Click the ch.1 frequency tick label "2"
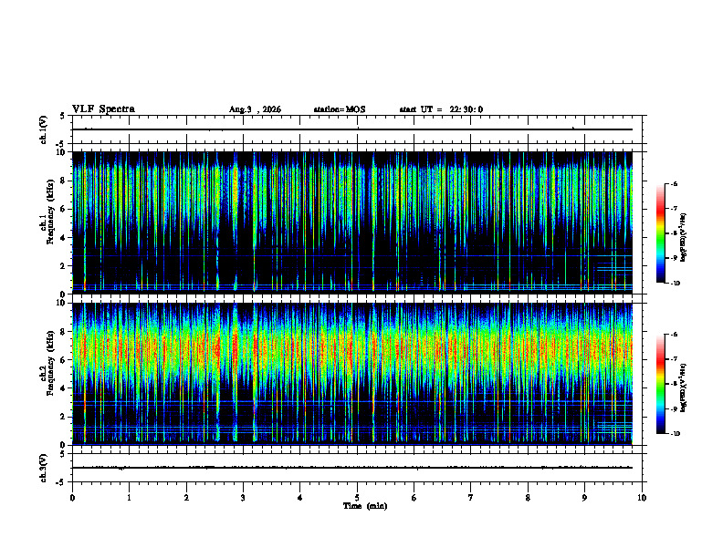 click(63, 266)
